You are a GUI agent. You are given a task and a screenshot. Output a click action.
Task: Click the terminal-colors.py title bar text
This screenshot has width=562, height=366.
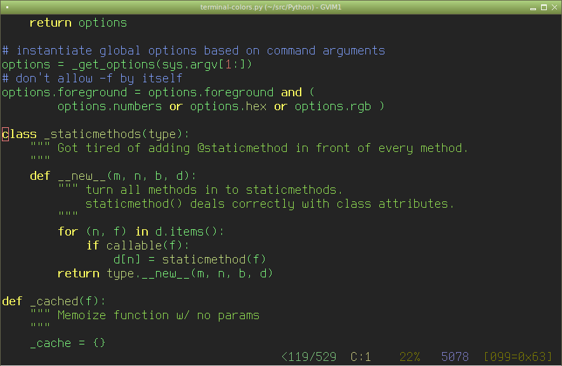(x=271, y=7)
